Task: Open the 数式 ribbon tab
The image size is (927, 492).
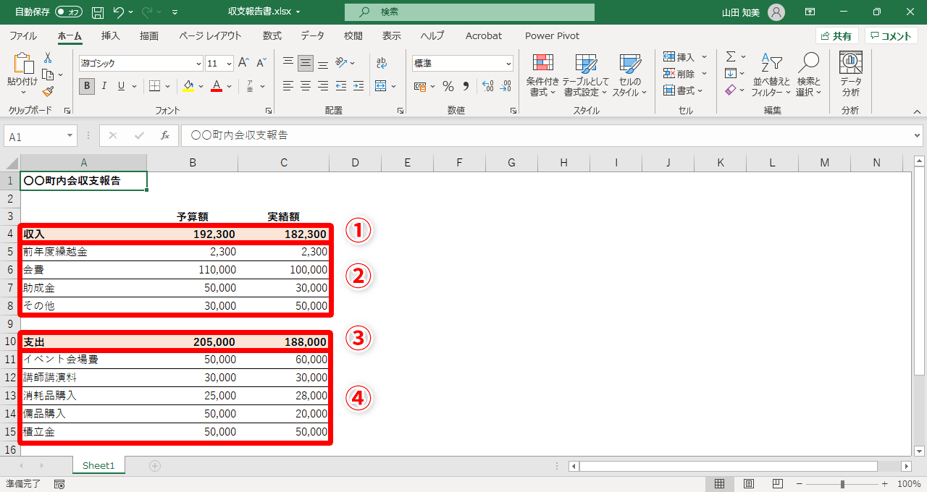Action: click(272, 35)
